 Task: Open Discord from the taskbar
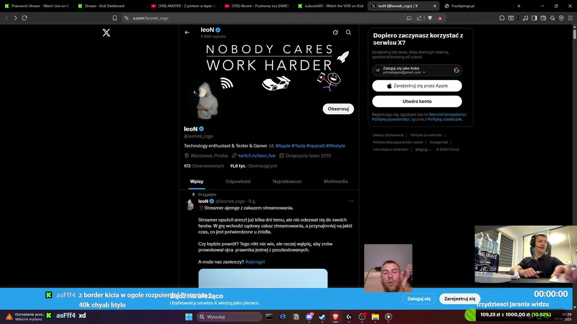point(309,317)
